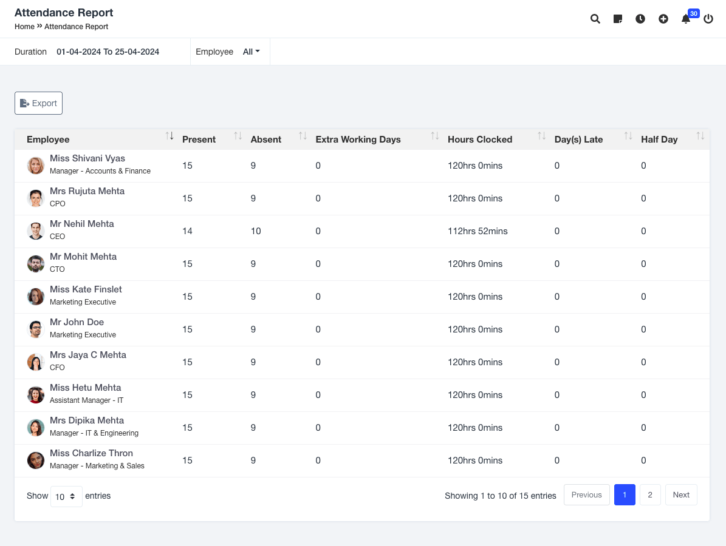This screenshot has width=726, height=546.
Task: Click the Home breadcrumb link
Action: click(24, 27)
